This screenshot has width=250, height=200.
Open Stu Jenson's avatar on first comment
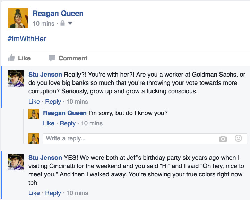(16, 79)
